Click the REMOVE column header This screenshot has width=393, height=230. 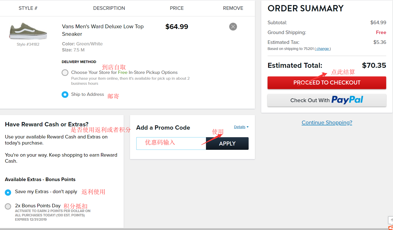coord(233,8)
